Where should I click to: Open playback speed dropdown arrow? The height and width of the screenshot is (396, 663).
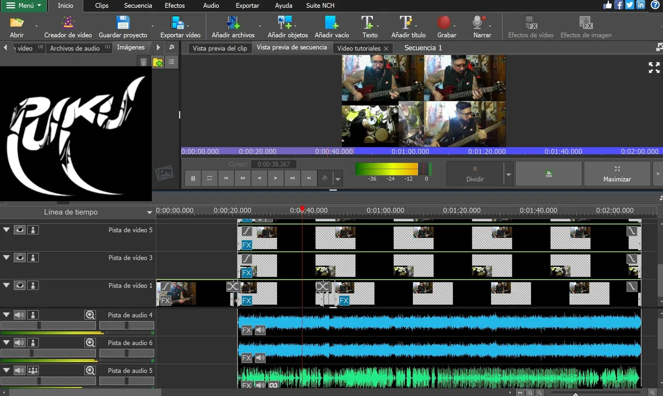coord(338,179)
